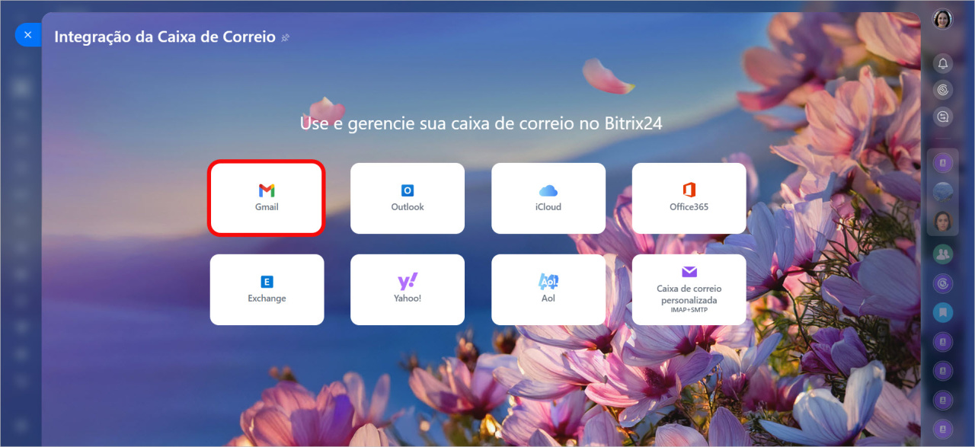Open the spiral assistant icon below the bell

point(943,90)
